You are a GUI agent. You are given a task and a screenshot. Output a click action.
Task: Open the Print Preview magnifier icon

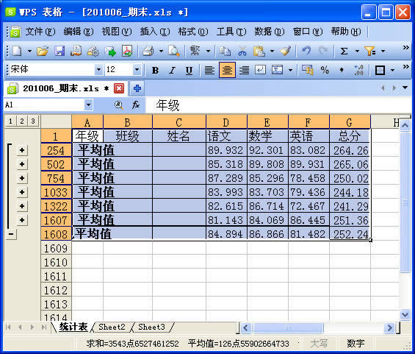pyautogui.click(x=174, y=51)
